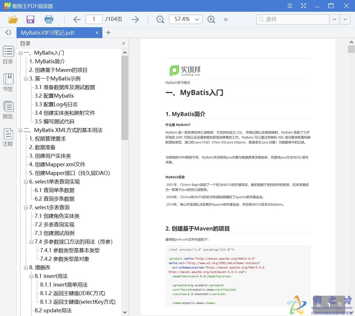This screenshot has width=355, height=316.
Task: Close the MyBatis3学习笔记.pdf tab
Action: click(97, 33)
